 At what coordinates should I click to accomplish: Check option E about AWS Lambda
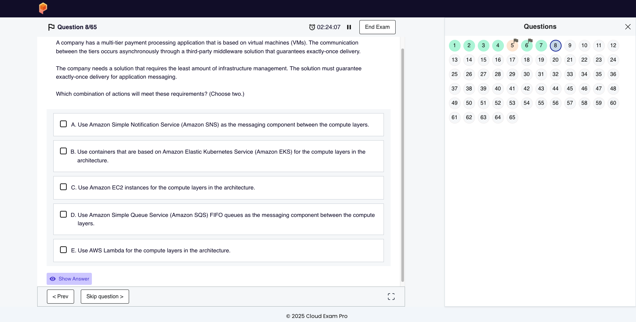(x=63, y=250)
